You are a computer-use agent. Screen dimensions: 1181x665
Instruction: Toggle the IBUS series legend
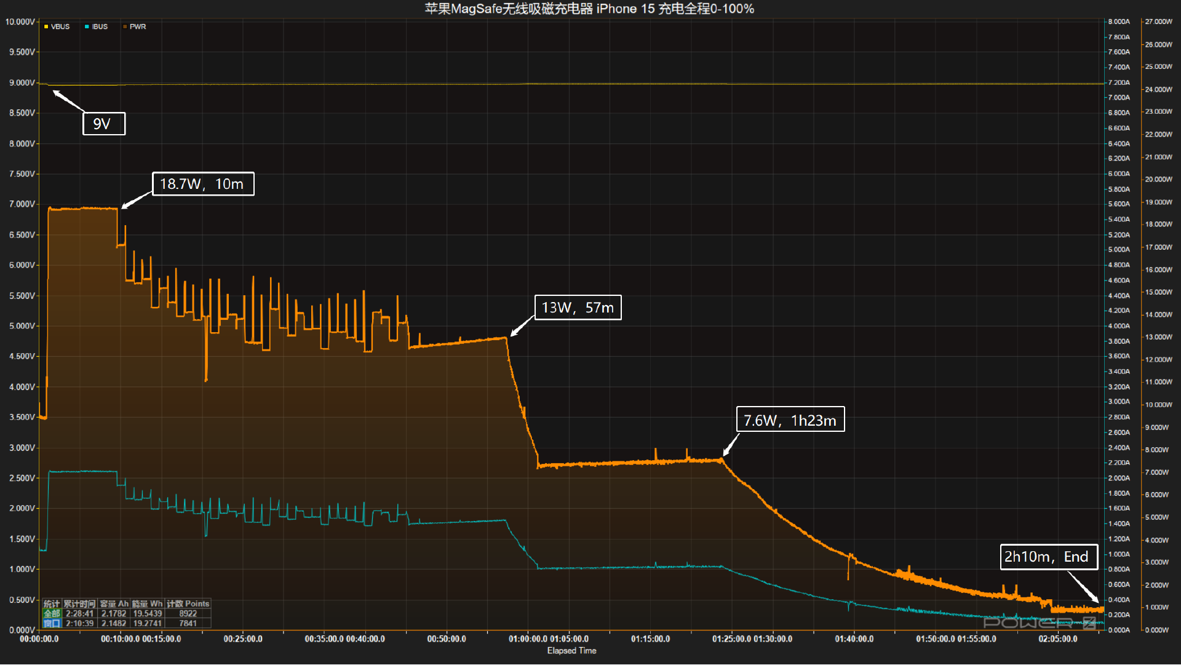100,26
